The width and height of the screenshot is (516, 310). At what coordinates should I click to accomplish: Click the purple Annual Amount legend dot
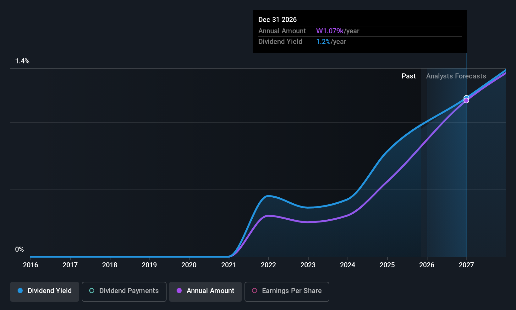tap(179, 291)
